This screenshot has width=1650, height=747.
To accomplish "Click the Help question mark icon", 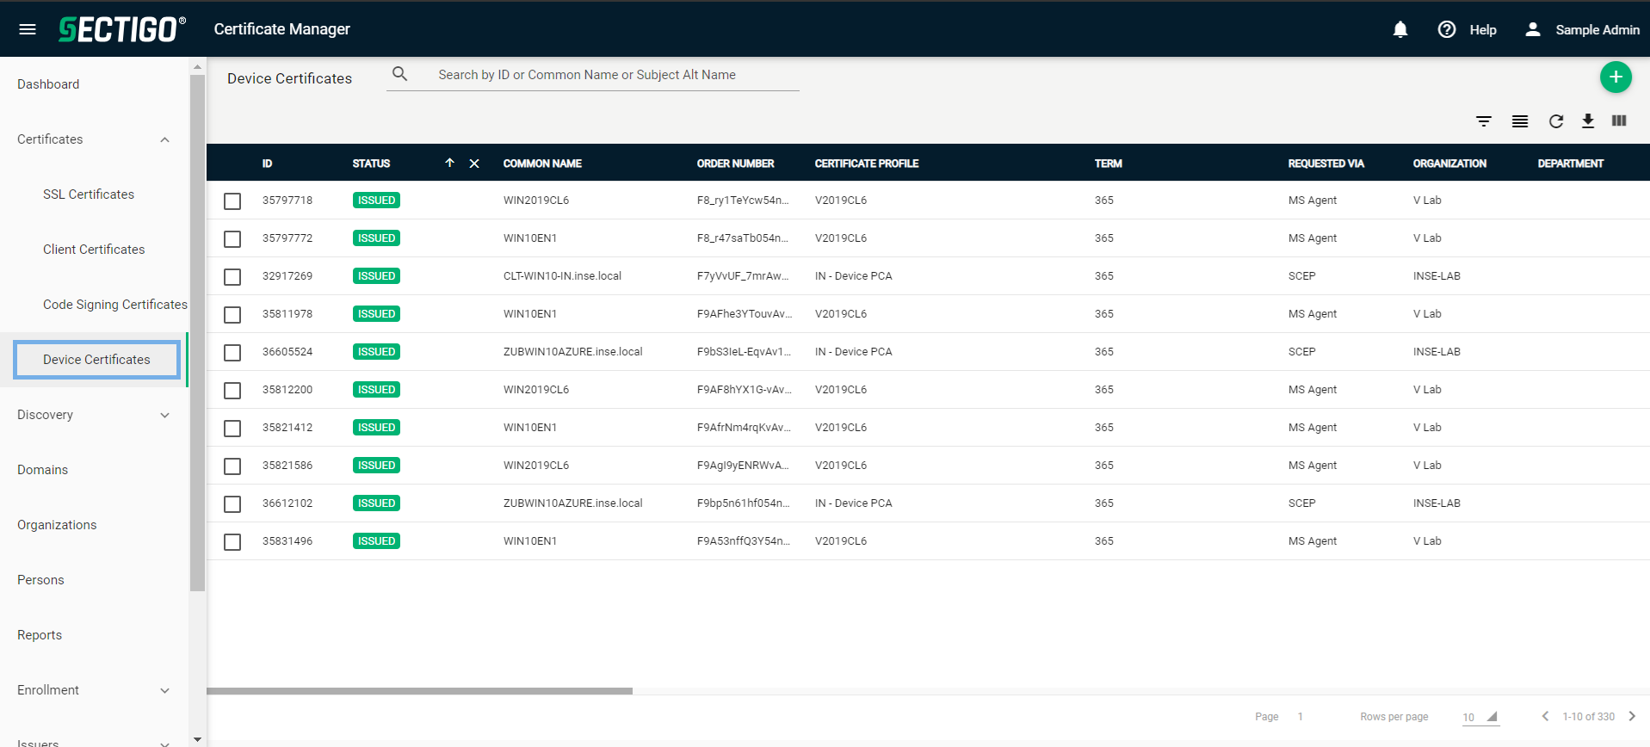I will [x=1447, y=29].
